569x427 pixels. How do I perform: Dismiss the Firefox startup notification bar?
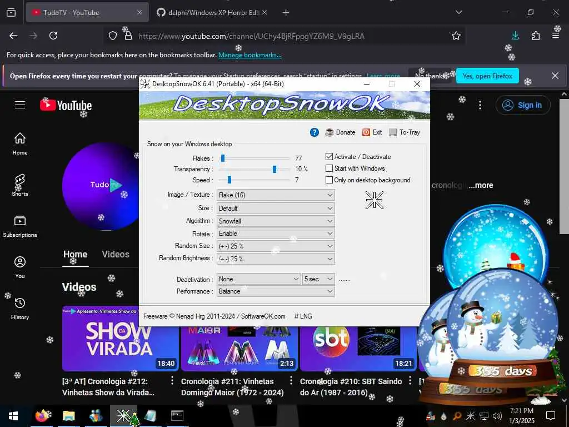[555, 76]
